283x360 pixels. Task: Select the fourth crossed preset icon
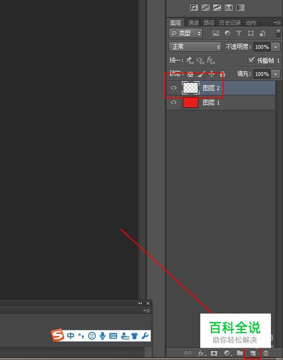point(229,8)
